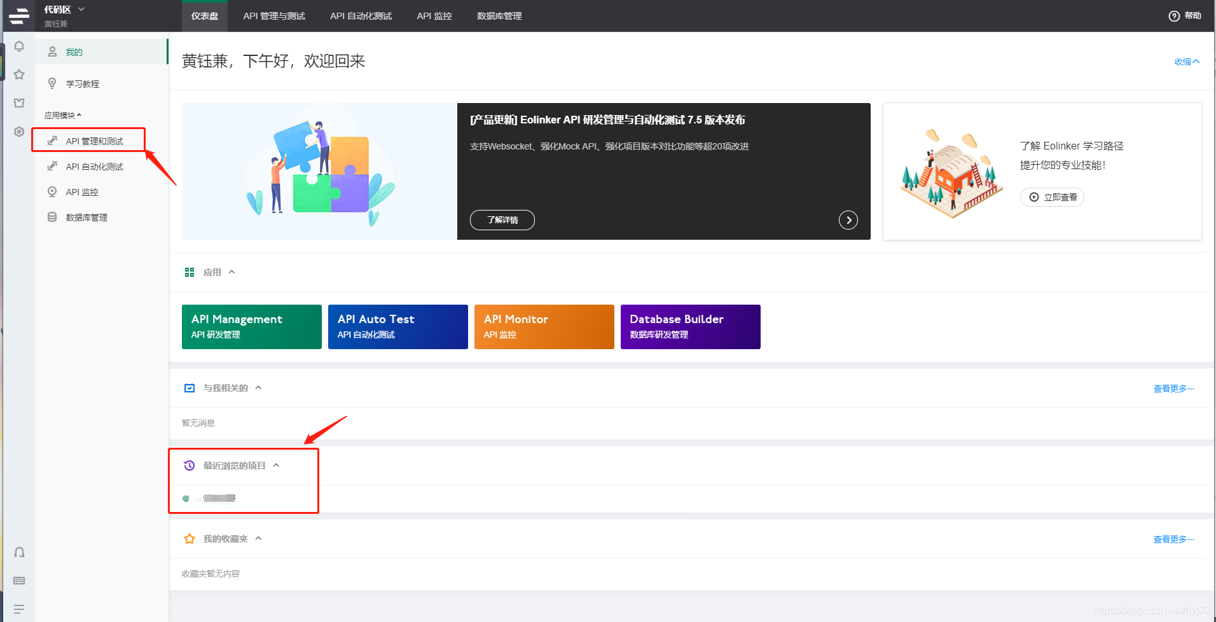Click the 最近浏览的项目 clock icon
The height and width of the screenshot is (622, 1216).
click(x=190, y=466)
